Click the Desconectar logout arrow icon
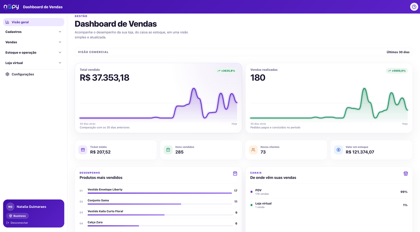This screenshot has height=232, width=420. tap(8, 223)
